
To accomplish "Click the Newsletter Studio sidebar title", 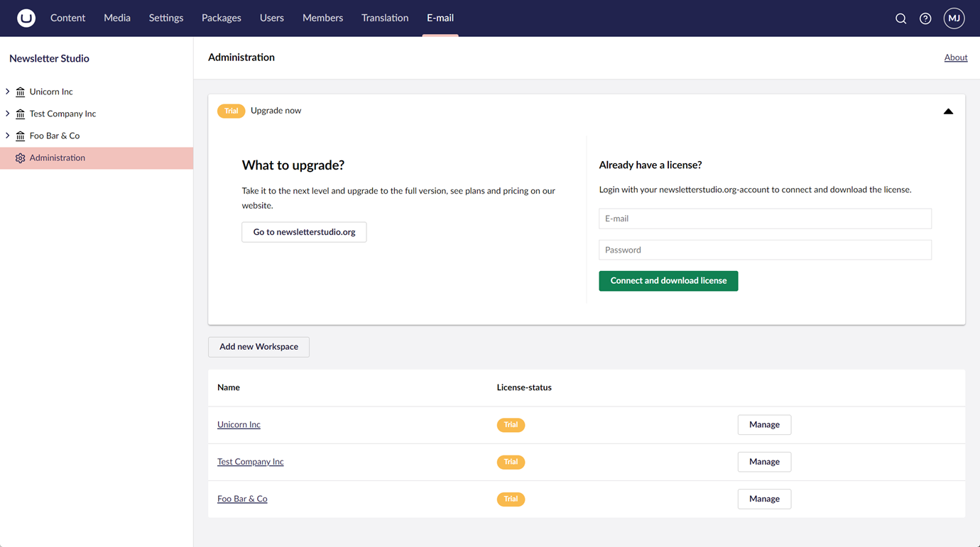I will coord(49,58).
